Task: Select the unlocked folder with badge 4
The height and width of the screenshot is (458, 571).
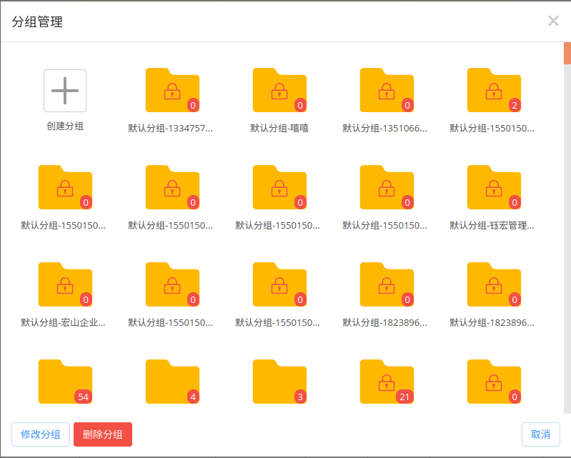Action: pos(172,382)
